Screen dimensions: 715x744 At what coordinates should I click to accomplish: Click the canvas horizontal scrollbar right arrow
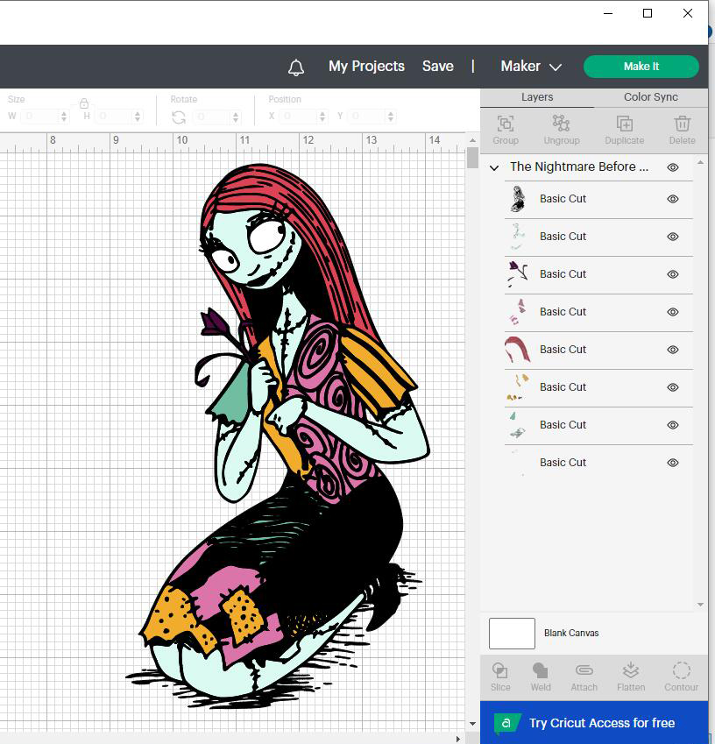(458, 740)
